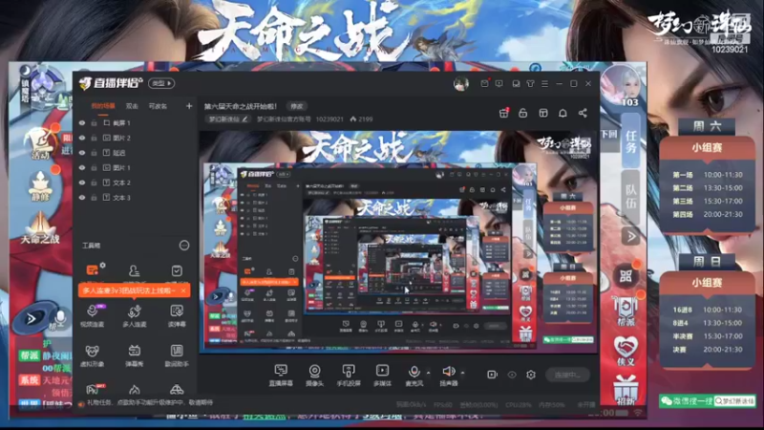
Task: Click 任务 tab in the game window
Action: [631, 141]
